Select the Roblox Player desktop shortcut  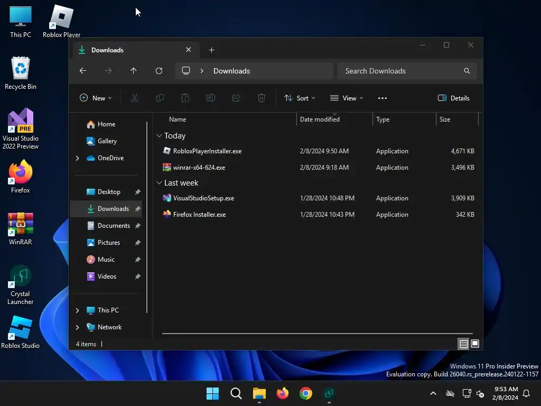click(61, 22)
